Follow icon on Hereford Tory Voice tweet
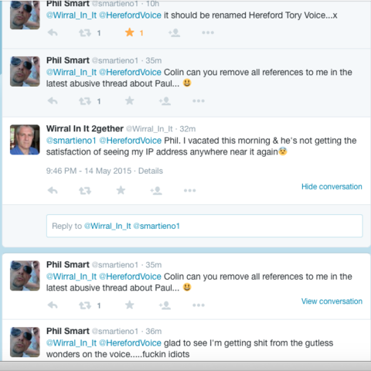 point(174,32)
